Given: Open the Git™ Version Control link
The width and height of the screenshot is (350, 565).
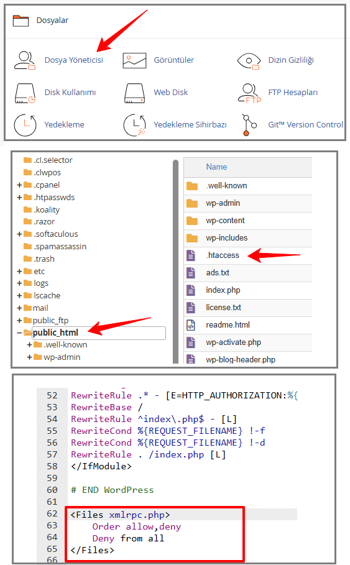Looking at the screenshot, I should pyautogui.click(x=306, y=125).
